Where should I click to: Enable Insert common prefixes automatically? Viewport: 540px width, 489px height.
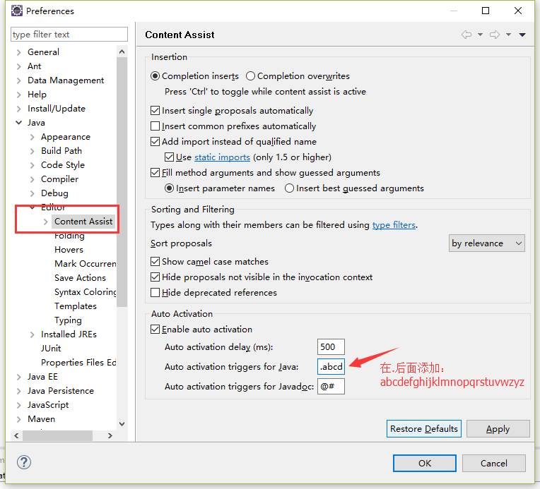[x=155, y=126]
